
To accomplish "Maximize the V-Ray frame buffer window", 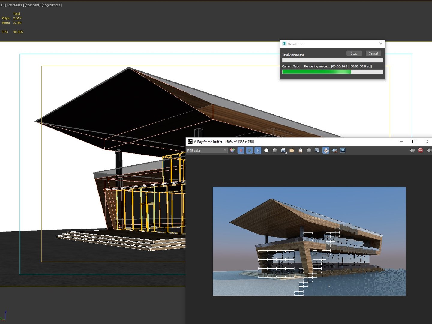I will coord(414,142).
